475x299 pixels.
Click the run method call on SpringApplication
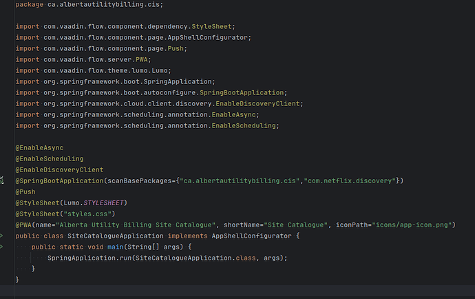(125, 258)
